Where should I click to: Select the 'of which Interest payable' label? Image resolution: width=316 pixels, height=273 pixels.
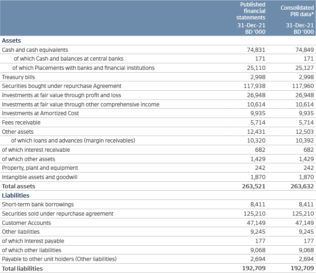point(33,241)
